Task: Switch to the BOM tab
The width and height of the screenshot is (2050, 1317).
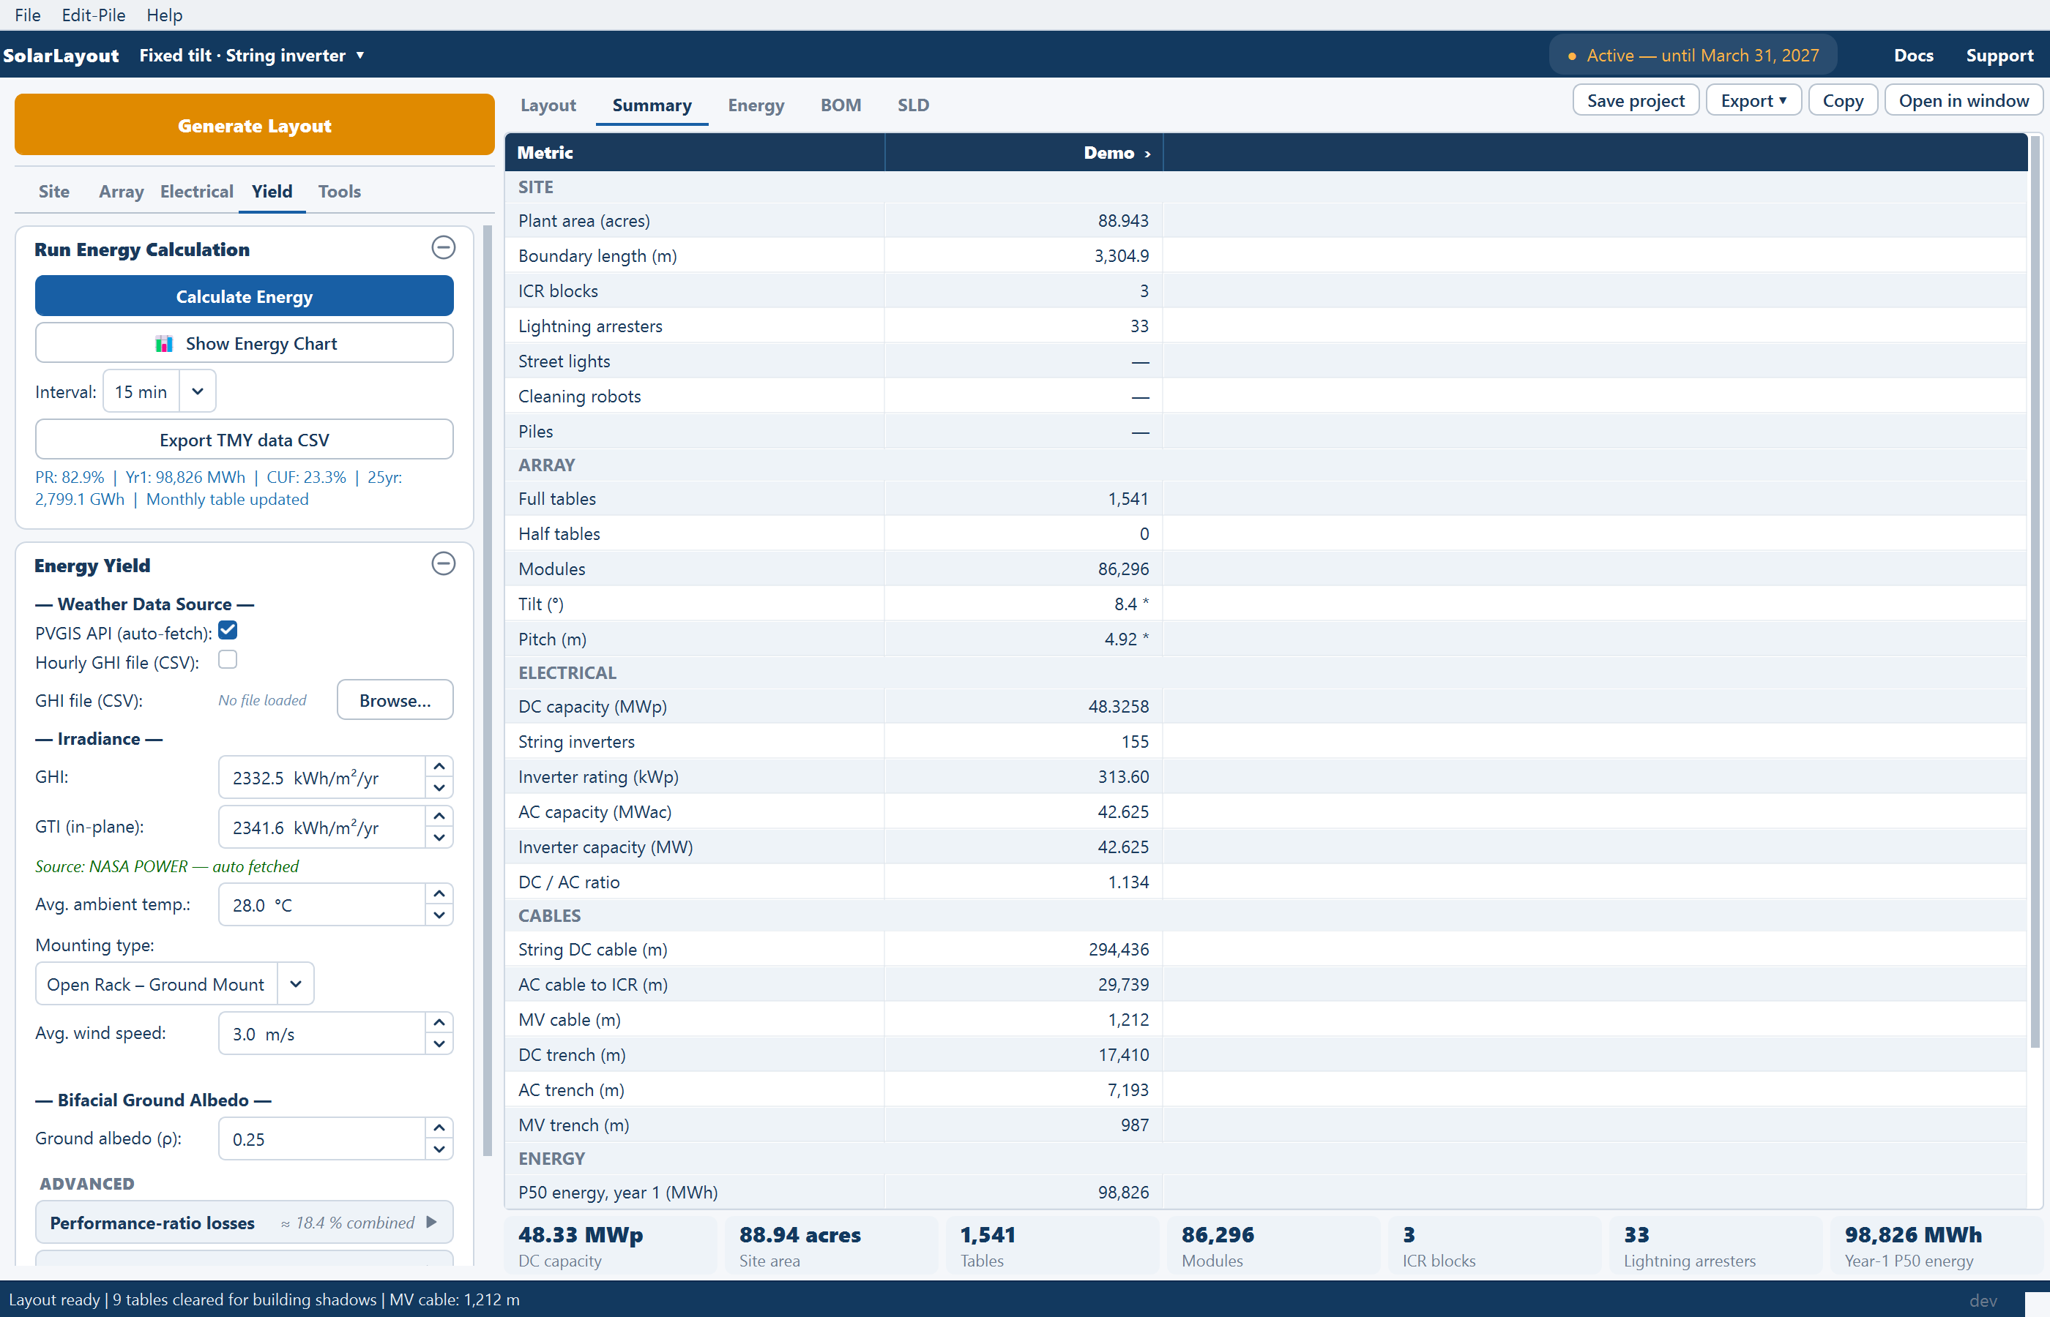Action: 840,105
